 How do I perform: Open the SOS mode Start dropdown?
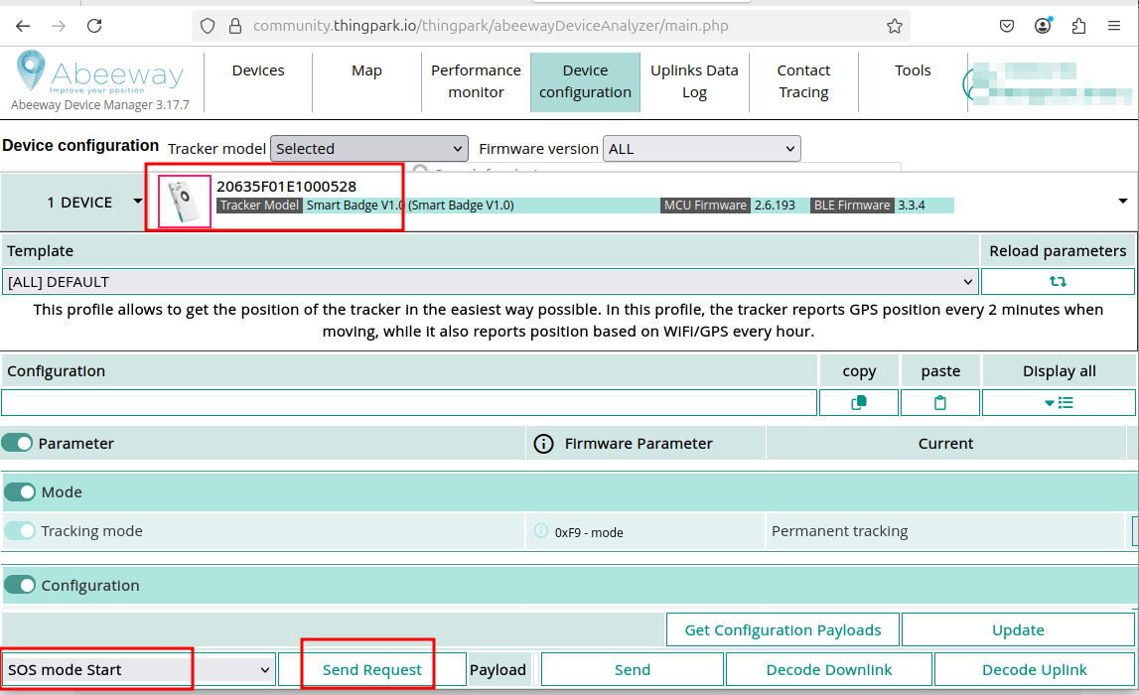(138, 669)
